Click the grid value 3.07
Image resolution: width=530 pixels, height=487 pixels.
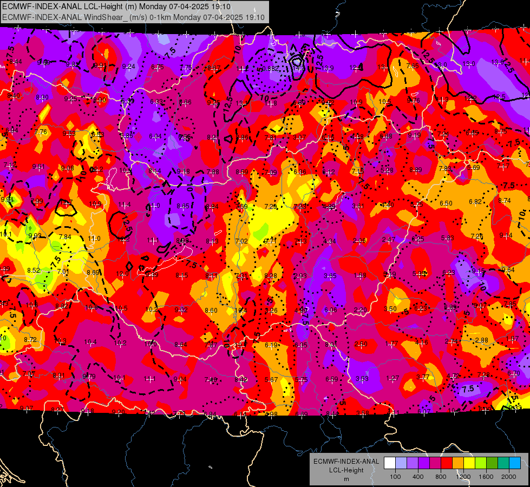pyautogui.click(x=299, y=137)
